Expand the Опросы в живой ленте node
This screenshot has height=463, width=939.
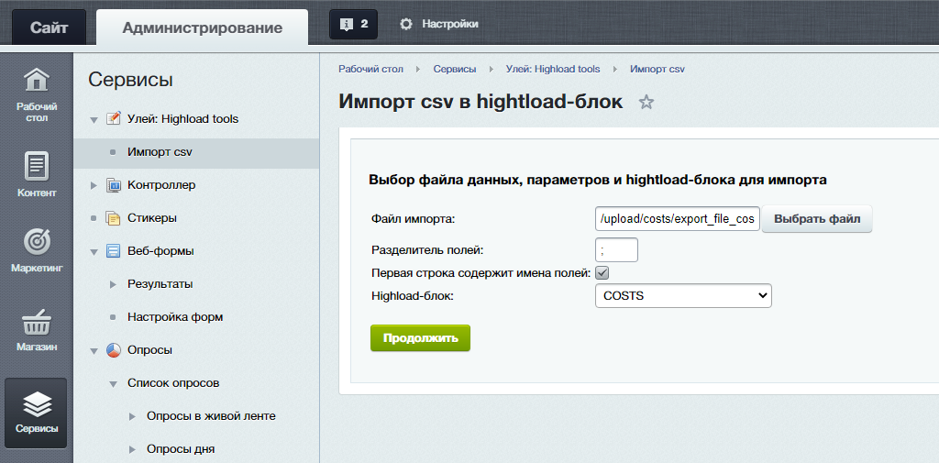(x=132, y=416)
